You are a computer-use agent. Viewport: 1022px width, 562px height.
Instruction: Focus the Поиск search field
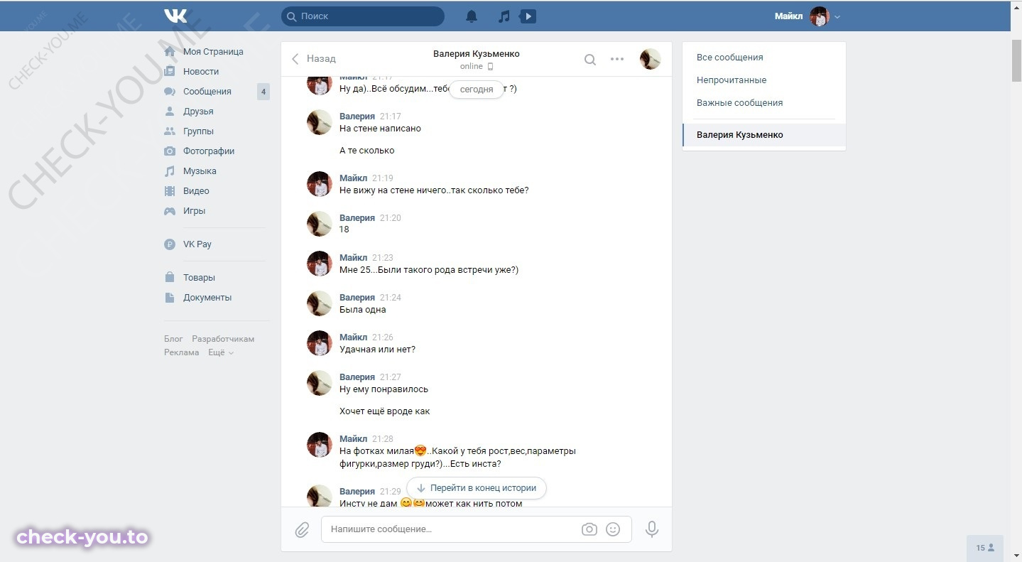363,16
